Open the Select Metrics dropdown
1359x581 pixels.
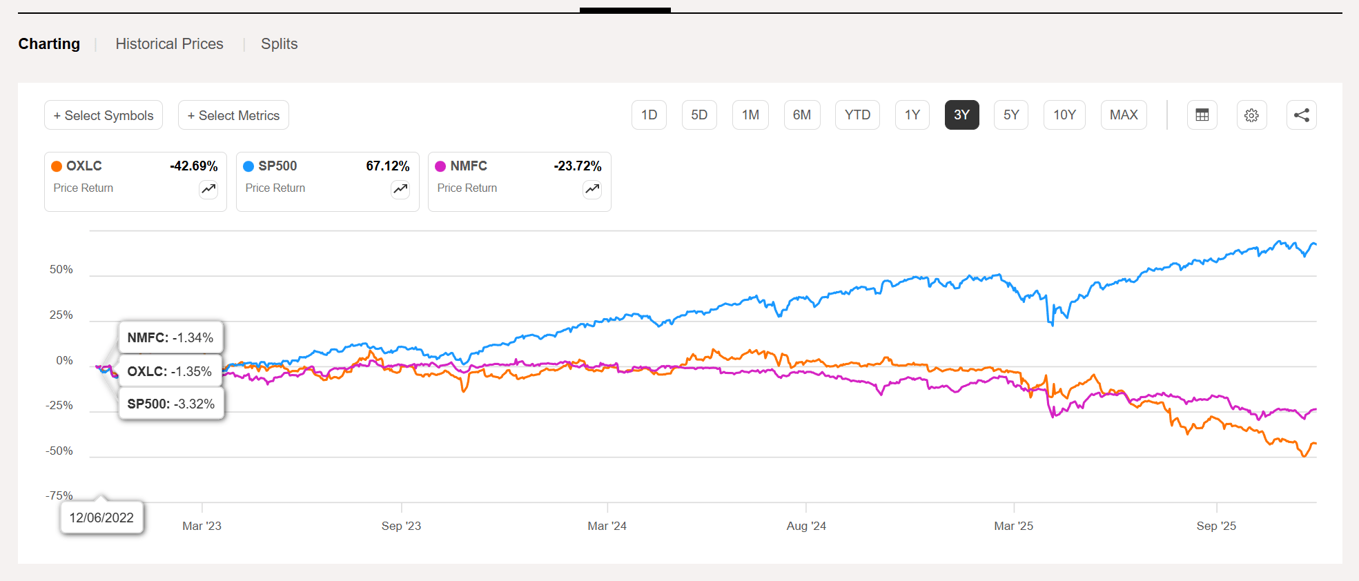tap(233, 115)
